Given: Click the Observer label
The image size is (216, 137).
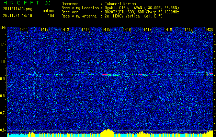Looking at the screenshot, I should [70, 4].
